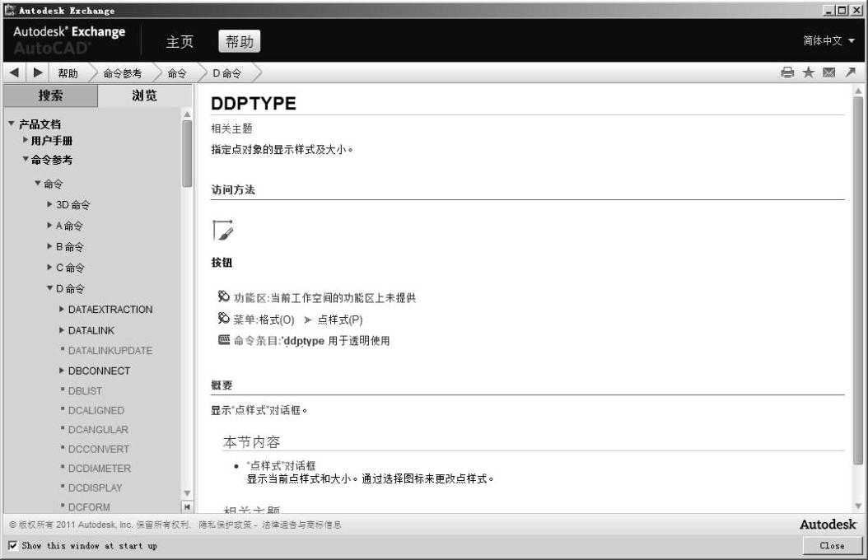Open the 隐私保护政策 footer link
This screenshot has width=868, height=560.
click(x=225, y=525)
